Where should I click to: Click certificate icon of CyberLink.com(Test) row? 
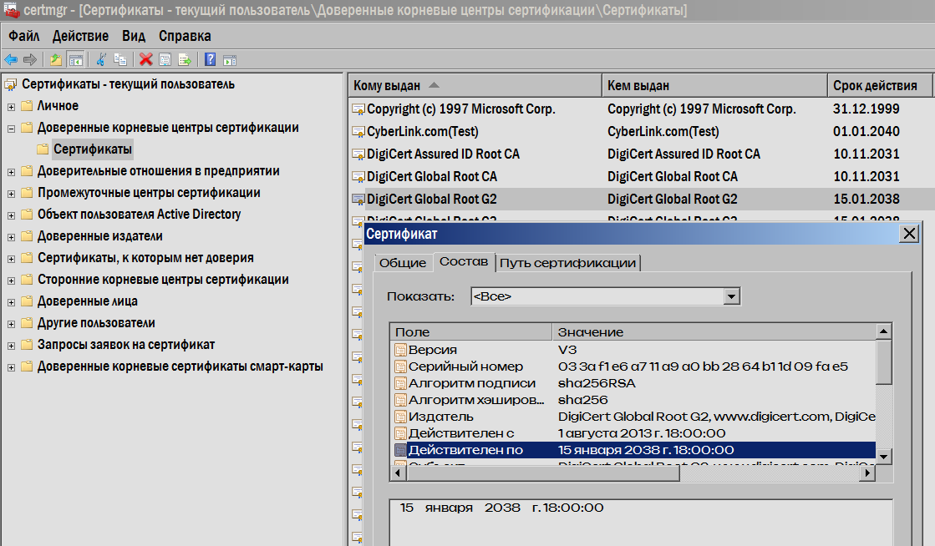coord(358,132)
